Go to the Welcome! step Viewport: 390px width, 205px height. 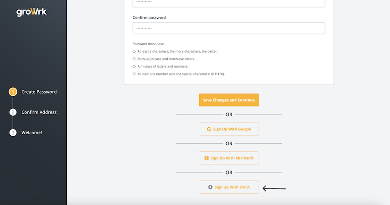[32, 132]
